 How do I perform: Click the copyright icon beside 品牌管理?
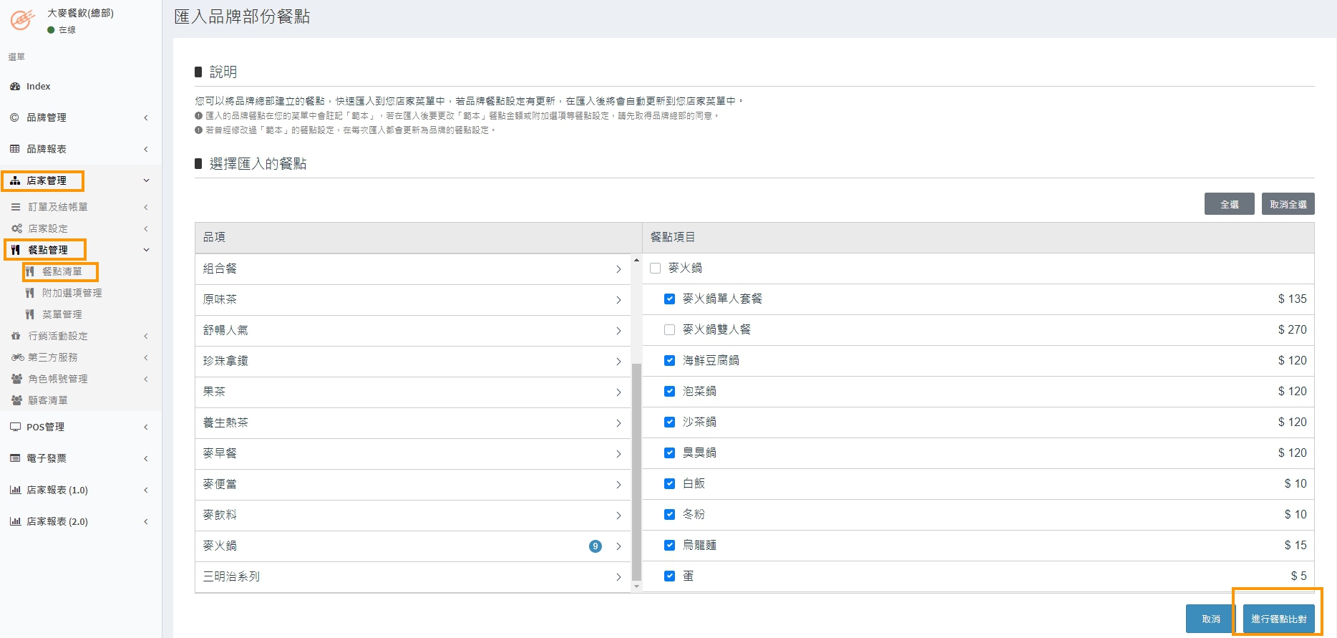pyautogui.click(x=15, y=117)
